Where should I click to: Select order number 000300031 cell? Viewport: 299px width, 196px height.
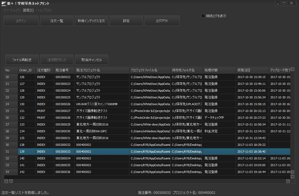pos(64,138)
